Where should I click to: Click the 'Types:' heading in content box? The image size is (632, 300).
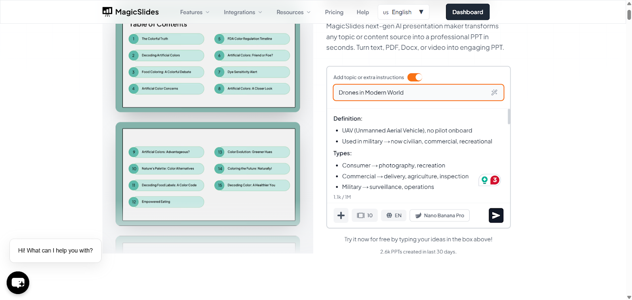tap(342, 153)
